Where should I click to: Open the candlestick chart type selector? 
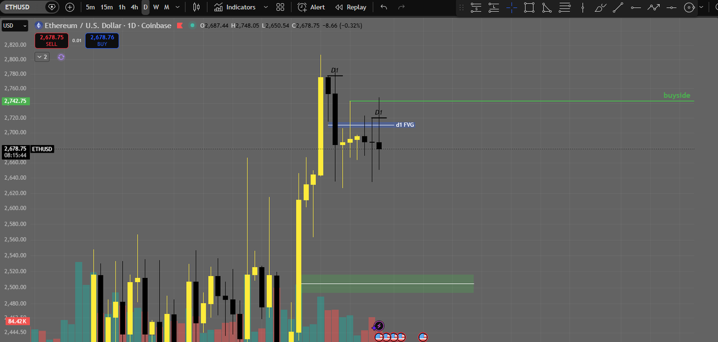click(x=197, y=7)
